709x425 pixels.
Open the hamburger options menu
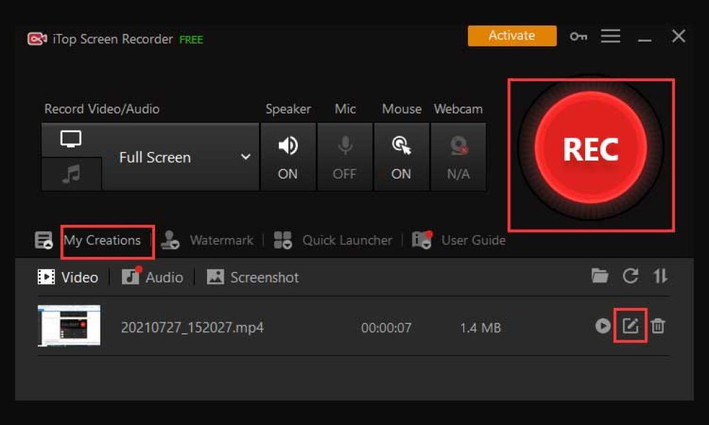coord(610,37)
